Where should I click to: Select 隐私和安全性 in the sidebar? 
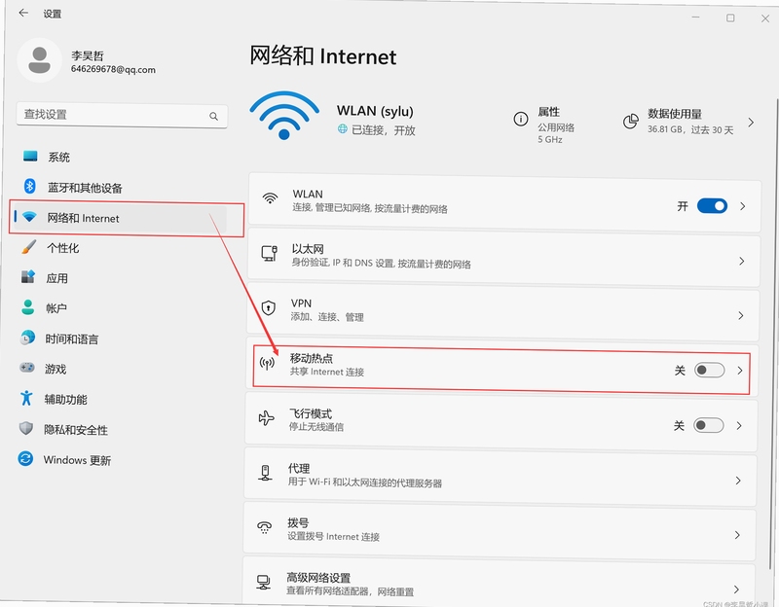coord(76,430)
